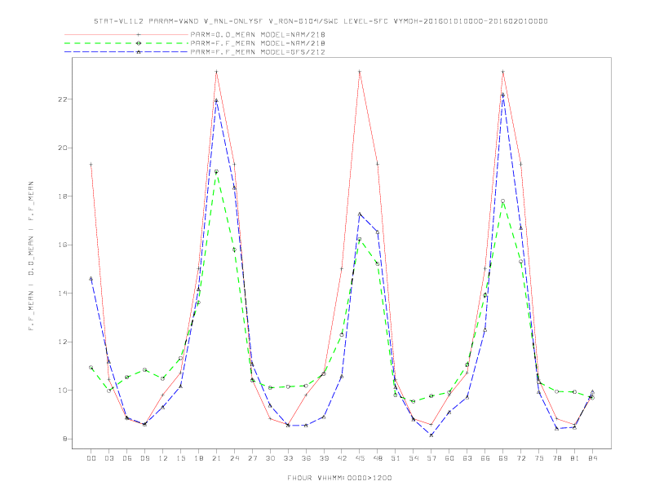Click value 18 on the y-axis
646x499 pixels.
[x=62, y=197]
